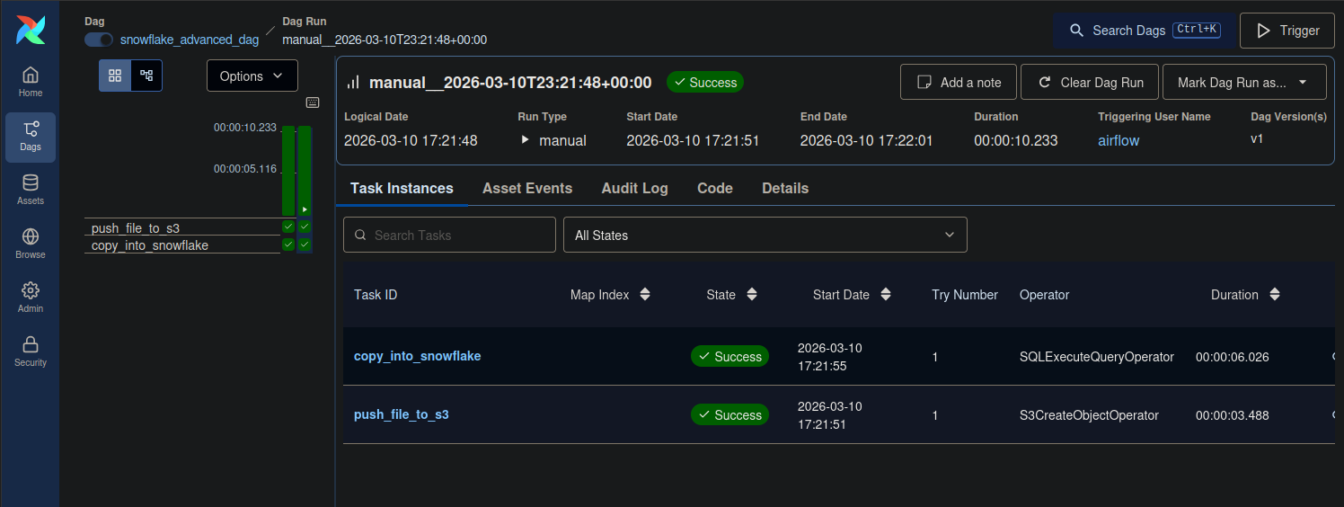Click the Trigger play icon
The width and height of the screenshot is (1344, 507).
(x=1263, y=31)
